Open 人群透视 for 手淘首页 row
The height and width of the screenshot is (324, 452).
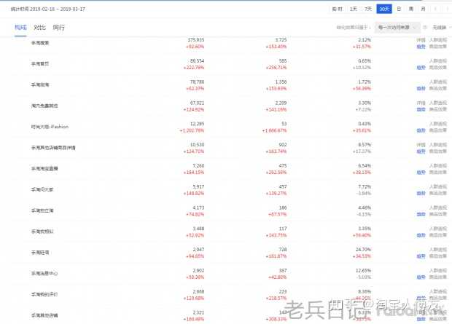pos(439,61)
